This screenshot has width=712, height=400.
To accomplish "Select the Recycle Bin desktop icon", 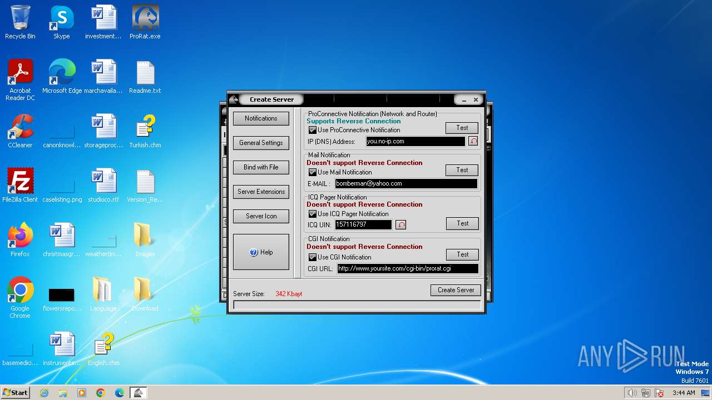I will [x=20, y=22].
